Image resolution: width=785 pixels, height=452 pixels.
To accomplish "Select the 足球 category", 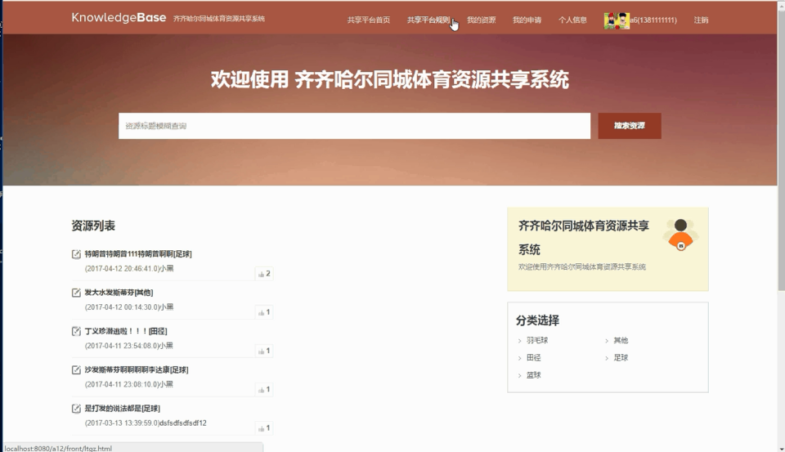I will (621, 357).
